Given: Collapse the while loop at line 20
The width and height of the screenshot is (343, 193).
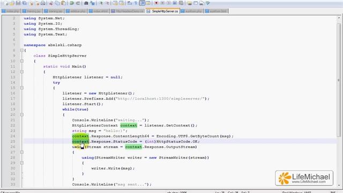Looking at the screenshot, I should click(21, 115).
